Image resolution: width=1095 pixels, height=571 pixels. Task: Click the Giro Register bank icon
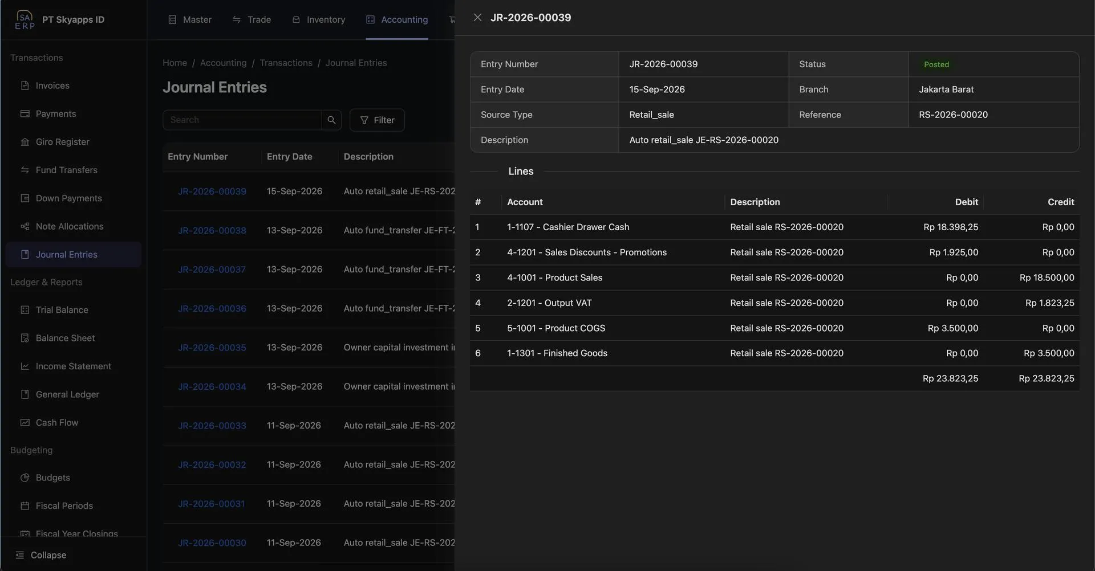pyautogui.click(x=25, y=142)
